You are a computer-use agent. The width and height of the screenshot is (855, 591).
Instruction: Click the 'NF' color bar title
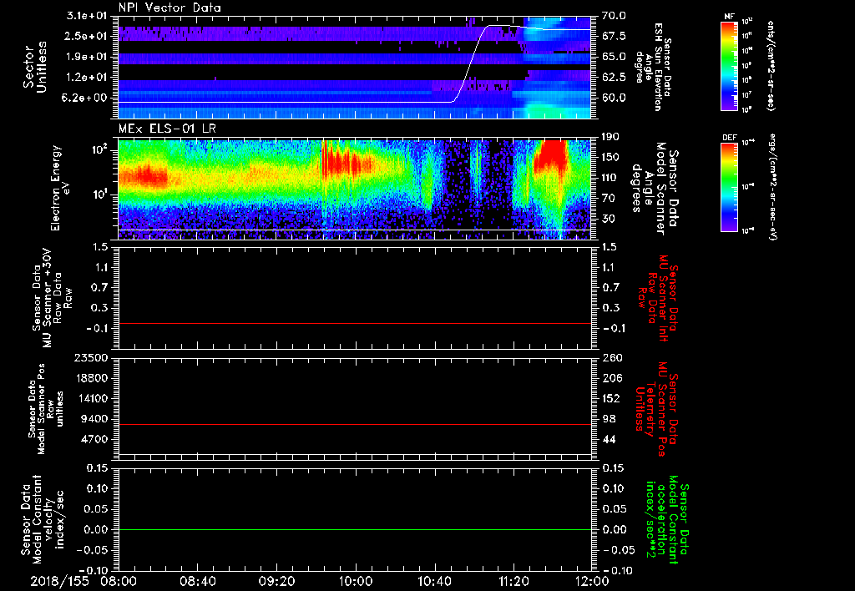730,17
